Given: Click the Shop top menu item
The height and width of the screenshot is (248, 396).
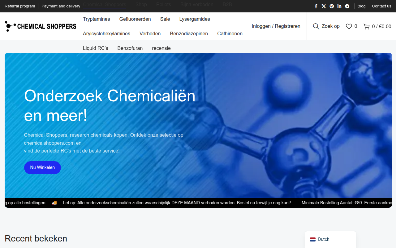Looking at the screenshot, I should click(x=141, y=5).
